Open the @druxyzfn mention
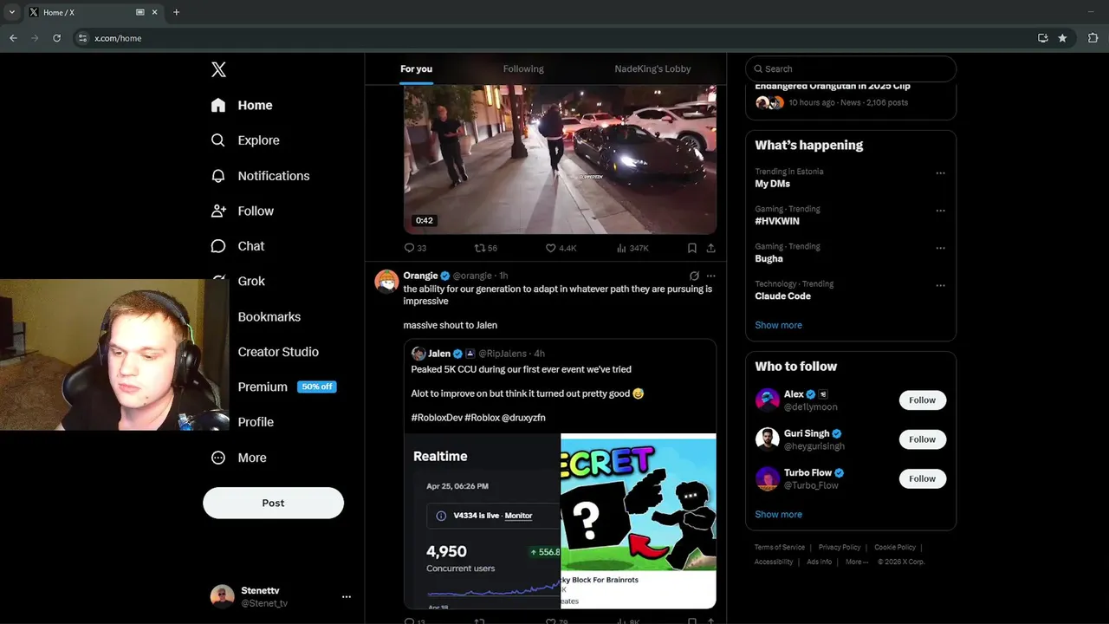Viewport: 1109px width, 624px height. click(523, 418)
